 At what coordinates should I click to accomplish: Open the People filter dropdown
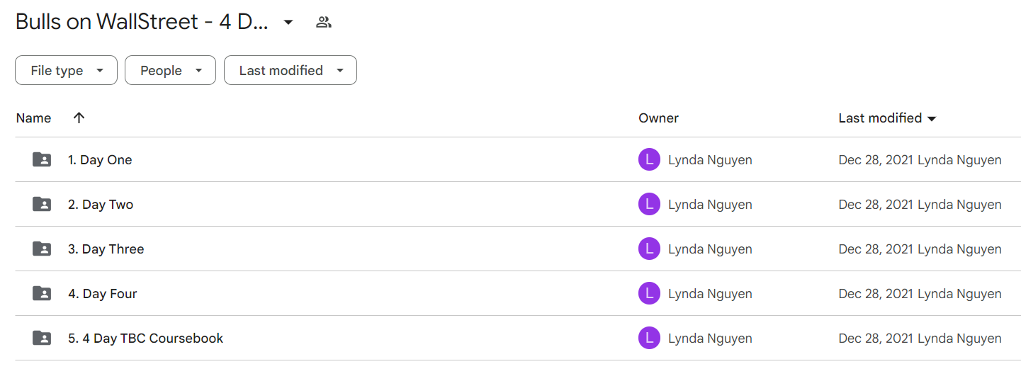(170, 70)
